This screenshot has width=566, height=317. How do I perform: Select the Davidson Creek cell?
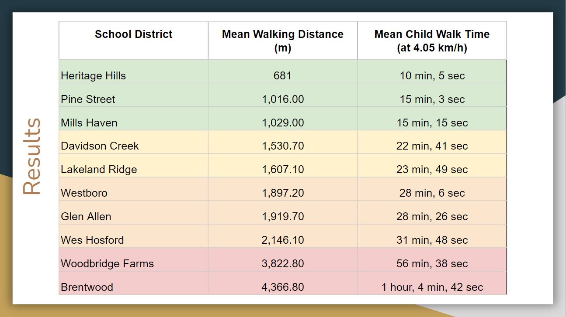tap(100, 146)
